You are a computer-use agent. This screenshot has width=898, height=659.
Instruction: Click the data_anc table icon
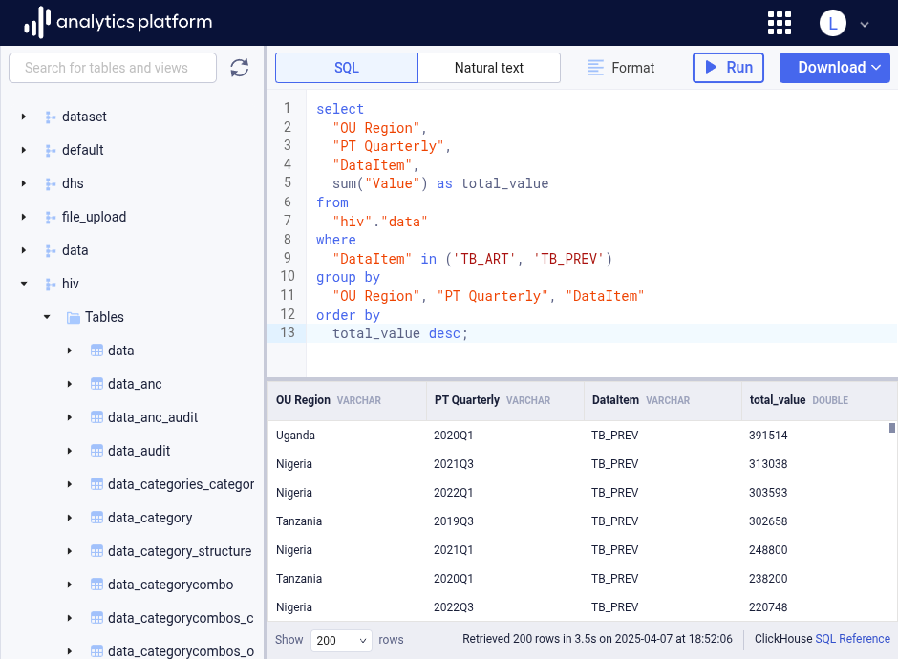pyautogui.click(x=96, y=384)
